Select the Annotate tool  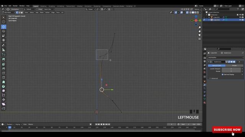3,45
